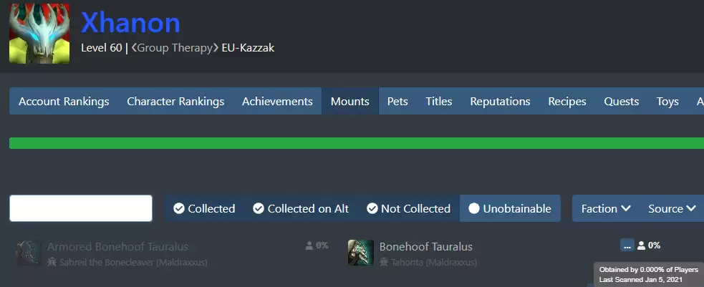
Task: Click the Xhanon character avatar
Action: pos(39,34)
